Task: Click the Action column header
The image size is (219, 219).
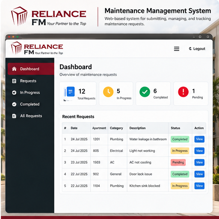Action: tap(199, 128)
